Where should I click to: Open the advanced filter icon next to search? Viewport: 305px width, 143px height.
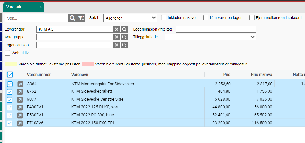81,18
